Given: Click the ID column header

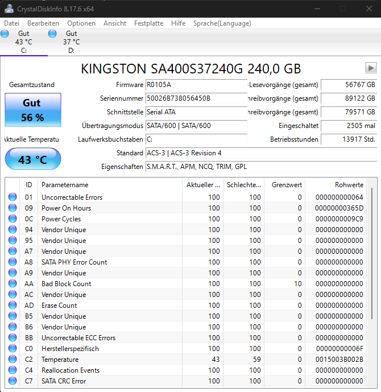Looking at the screenshot, I should tap(29, 185).
